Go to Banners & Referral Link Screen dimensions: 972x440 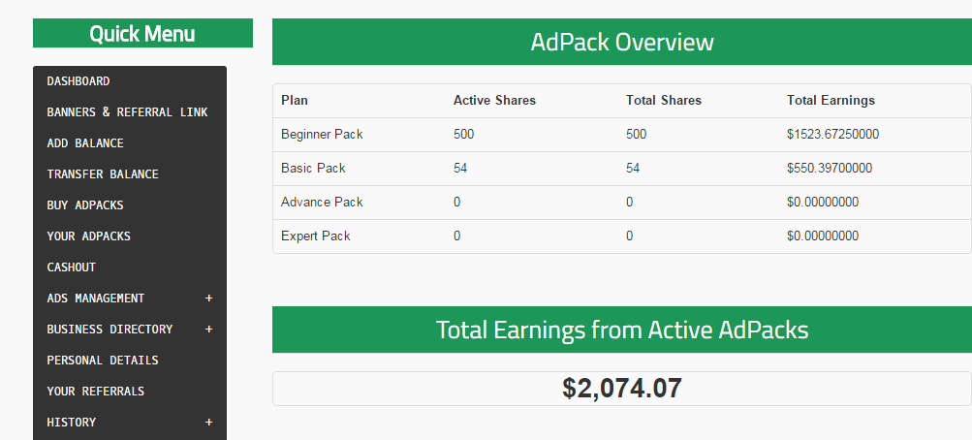127,112
